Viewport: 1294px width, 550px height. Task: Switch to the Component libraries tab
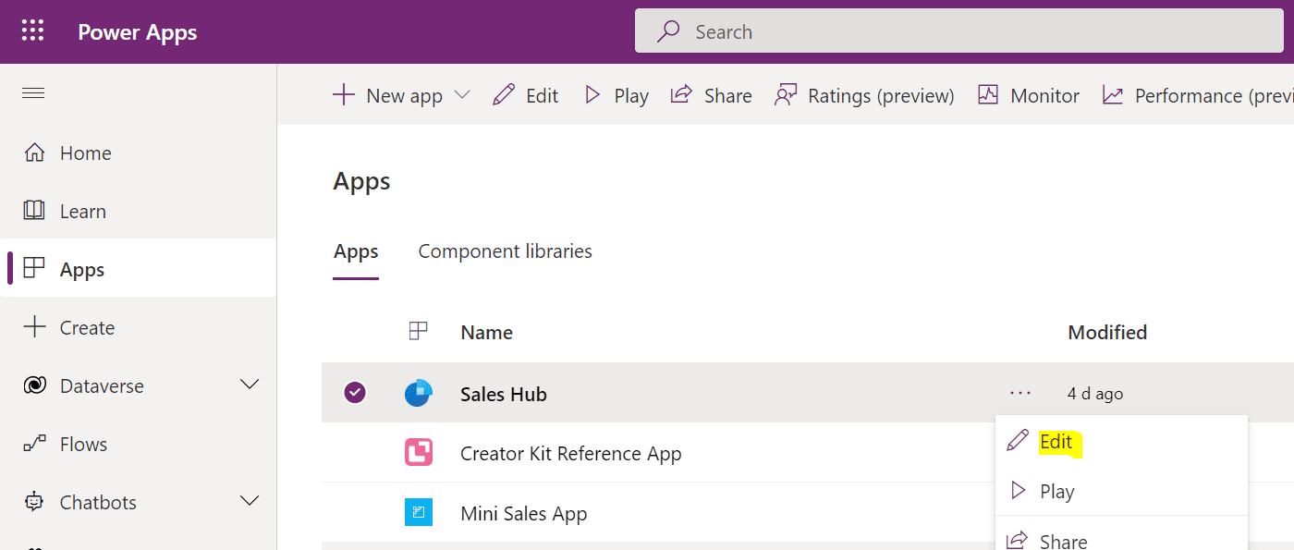(506, 251)
